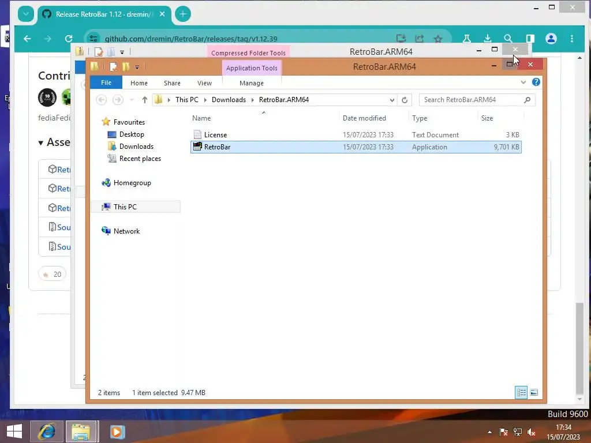The height and width of the screenshot is (443, 591).
Task: Reload the GitHub page
Action: tap(69, 39)
